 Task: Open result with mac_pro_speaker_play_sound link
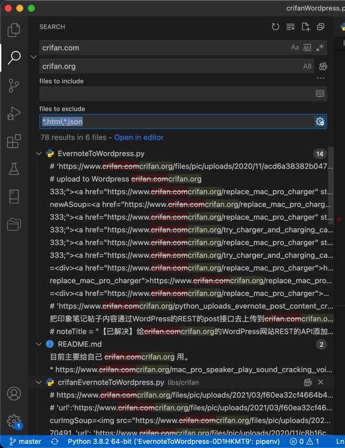(191, 370)
